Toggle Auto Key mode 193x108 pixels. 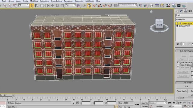click(145, 103)
